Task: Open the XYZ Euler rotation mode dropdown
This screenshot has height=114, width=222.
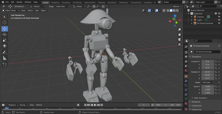Action: tap(208, 83)
